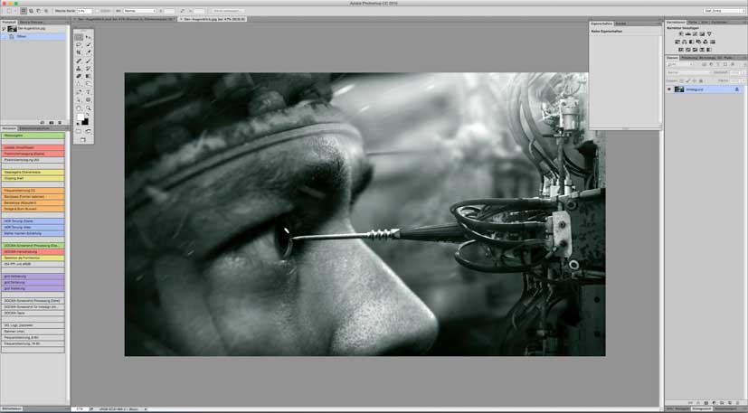Select the Pen tool
The width and height of the screenshot is (748, 413).
pos(78,92)
